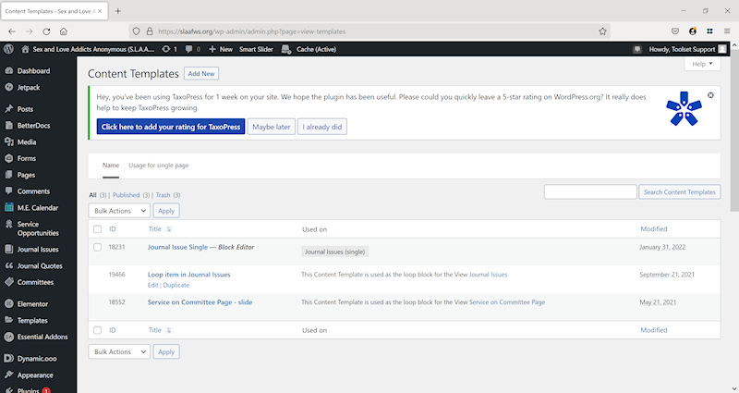
Task: Toggle select-all checkbox in table header
Action: pyautogui.click(x=98, y=229)
